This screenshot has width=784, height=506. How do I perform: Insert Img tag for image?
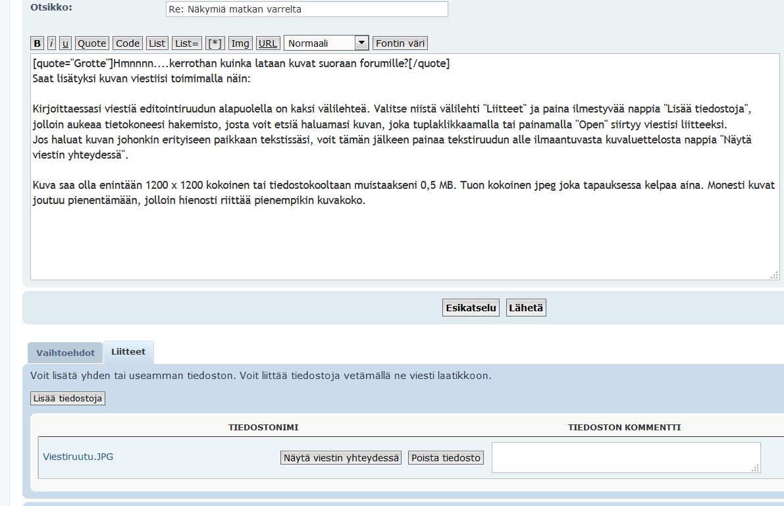point(240,43)
